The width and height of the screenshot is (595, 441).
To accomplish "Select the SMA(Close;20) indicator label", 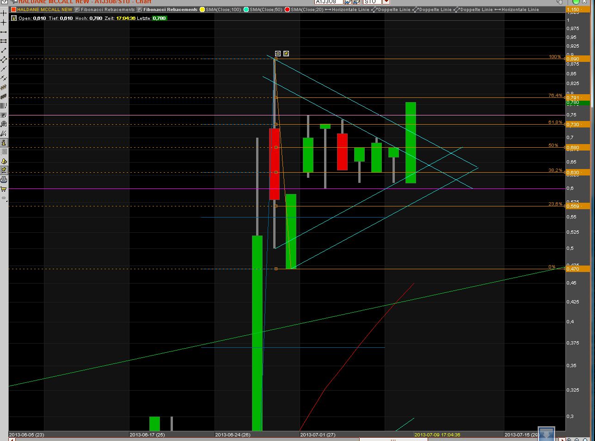I will 307,9.
